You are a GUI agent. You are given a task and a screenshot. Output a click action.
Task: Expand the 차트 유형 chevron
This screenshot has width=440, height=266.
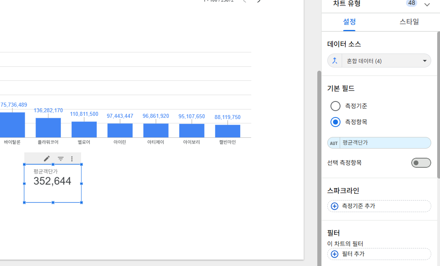pyautogui.click(x=427, y=4)
